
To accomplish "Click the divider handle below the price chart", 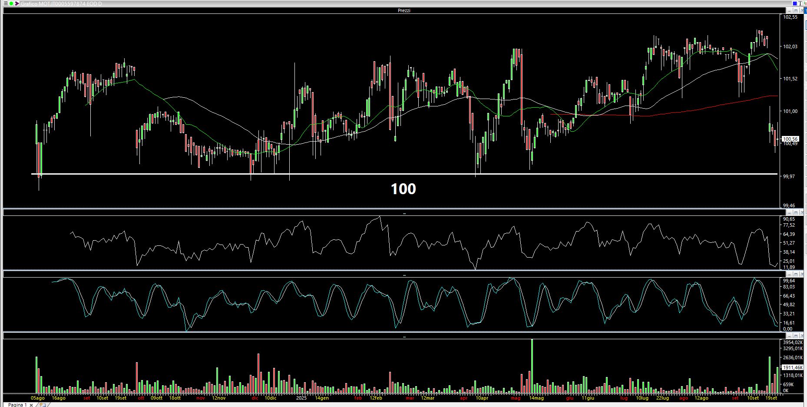I will tap(404, 214).
